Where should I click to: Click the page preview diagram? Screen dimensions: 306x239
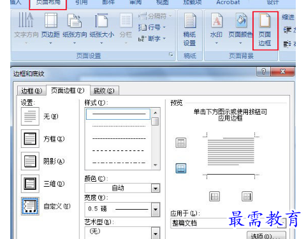231,156
